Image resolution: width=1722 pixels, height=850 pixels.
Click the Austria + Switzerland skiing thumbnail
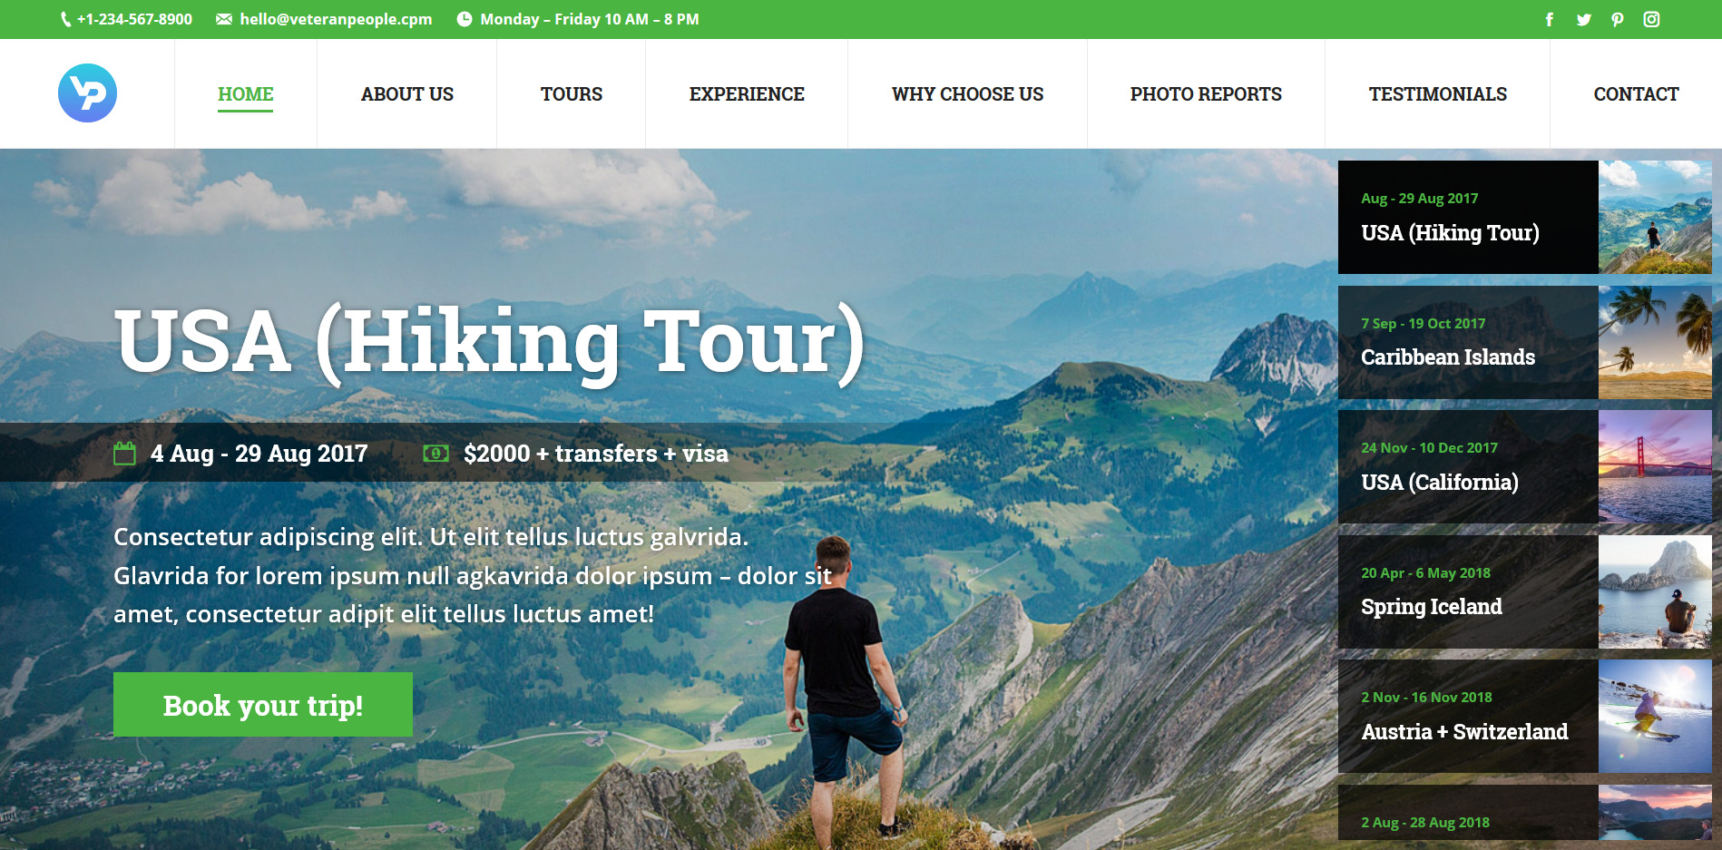(1655, 716)
